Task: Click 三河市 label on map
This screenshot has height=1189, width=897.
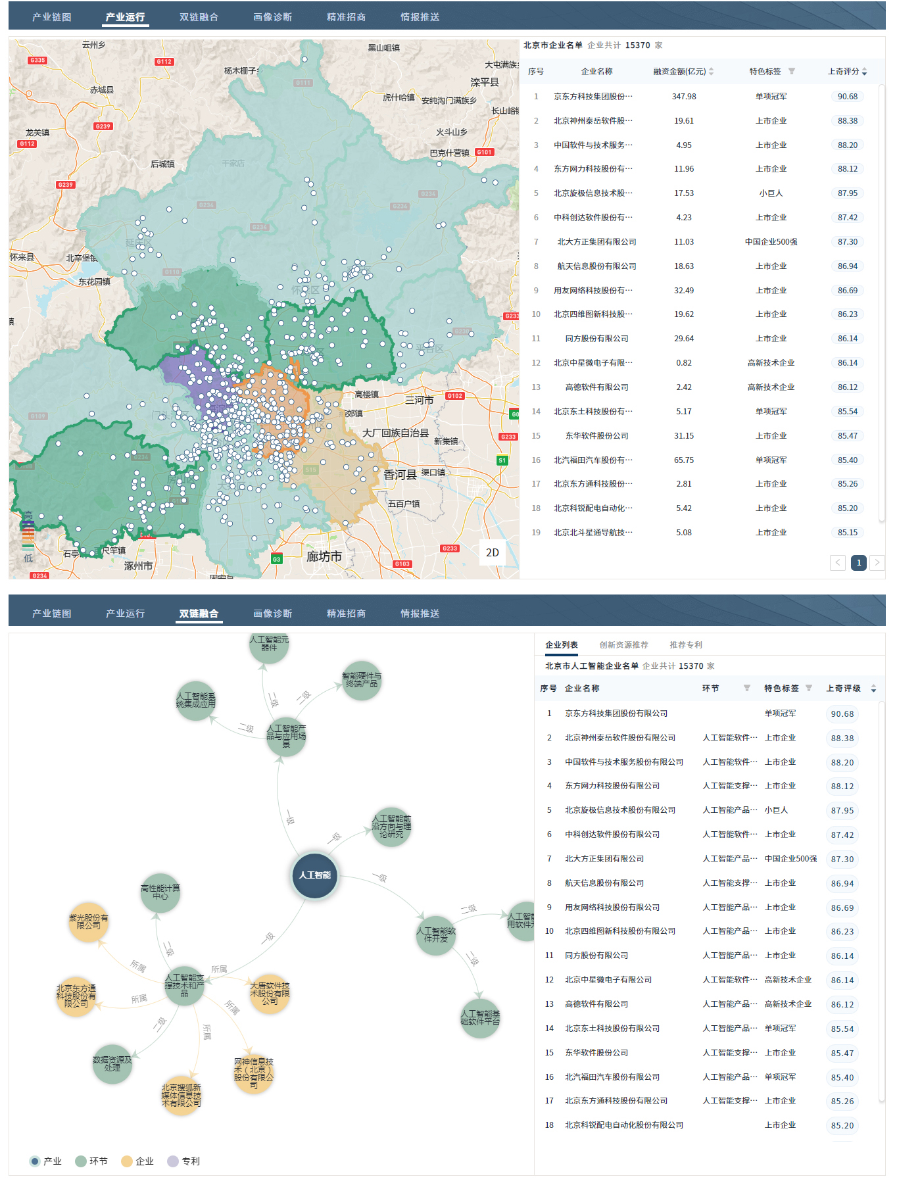Action: point(419,400)
